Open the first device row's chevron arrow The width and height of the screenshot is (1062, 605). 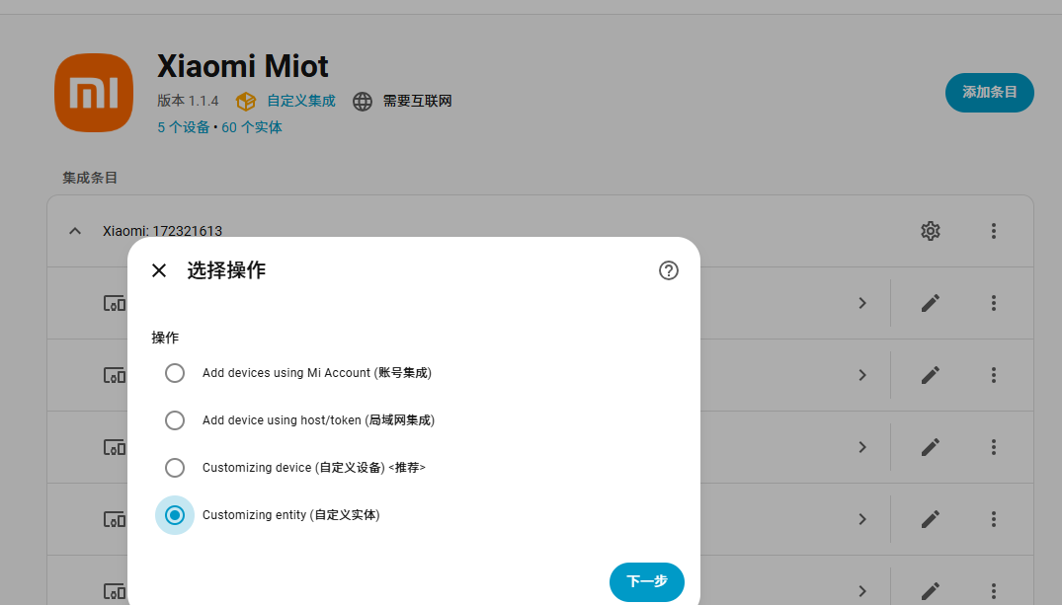coord(862,303)
